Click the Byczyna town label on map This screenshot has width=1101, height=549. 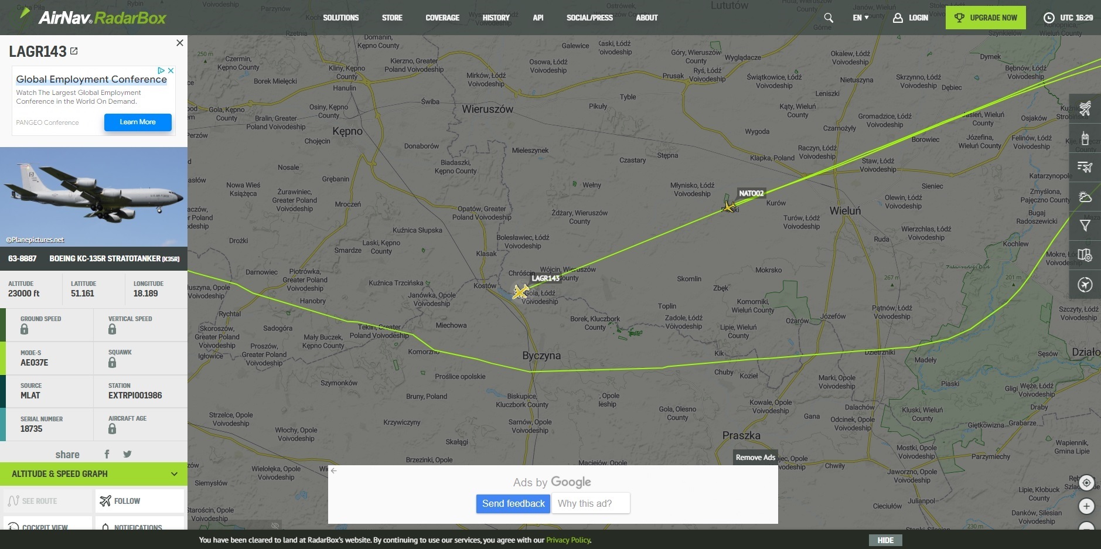click(x=541, y=356)
